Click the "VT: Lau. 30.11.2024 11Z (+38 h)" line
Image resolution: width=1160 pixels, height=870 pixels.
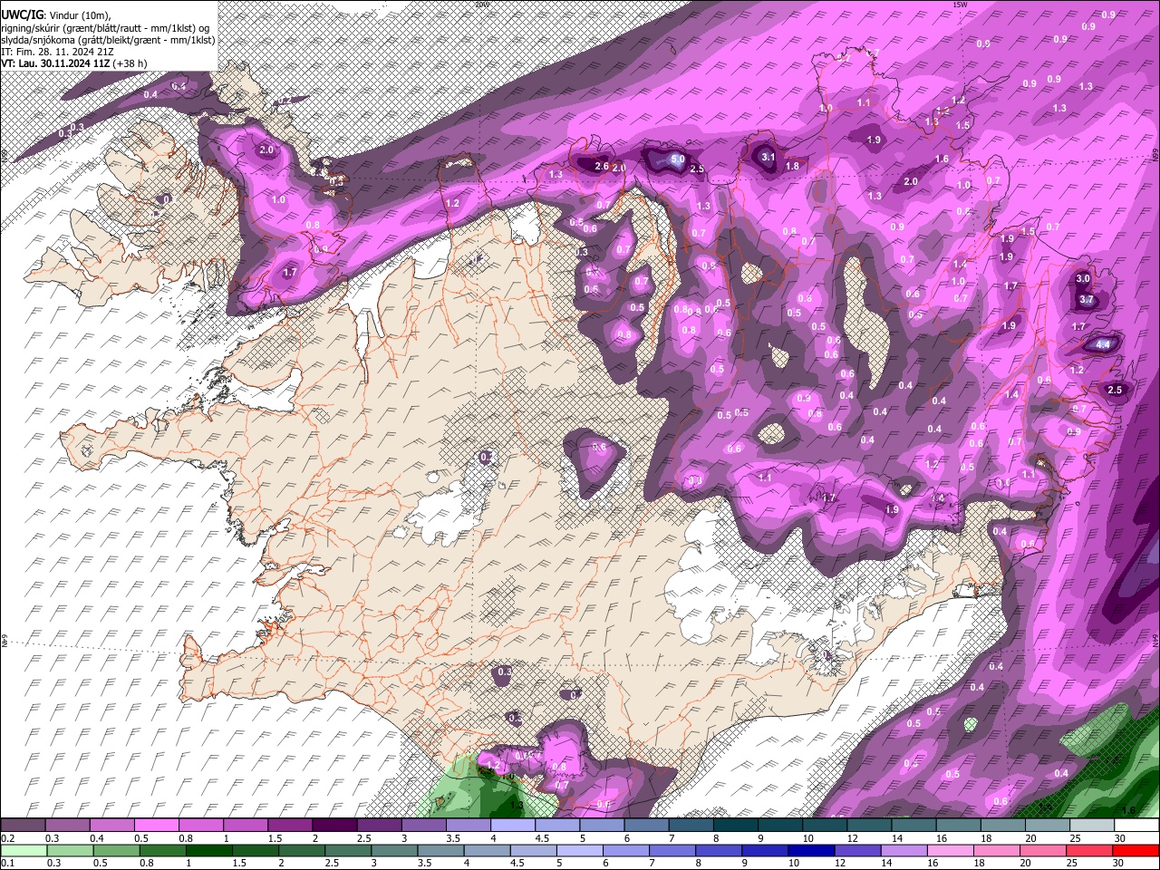[x=74, y=63]
